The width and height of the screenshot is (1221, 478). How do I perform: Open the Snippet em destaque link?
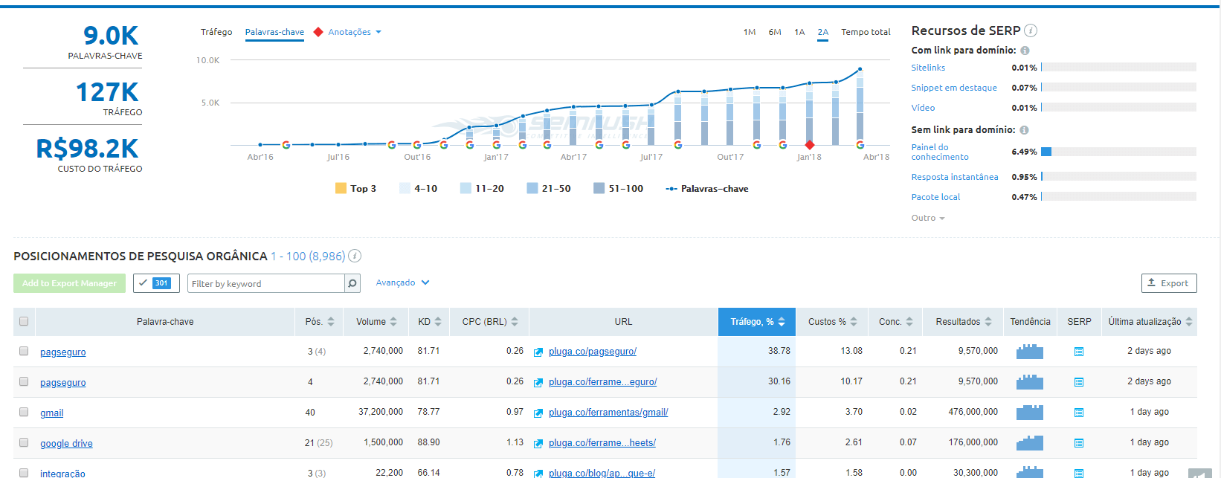[954, 88]
